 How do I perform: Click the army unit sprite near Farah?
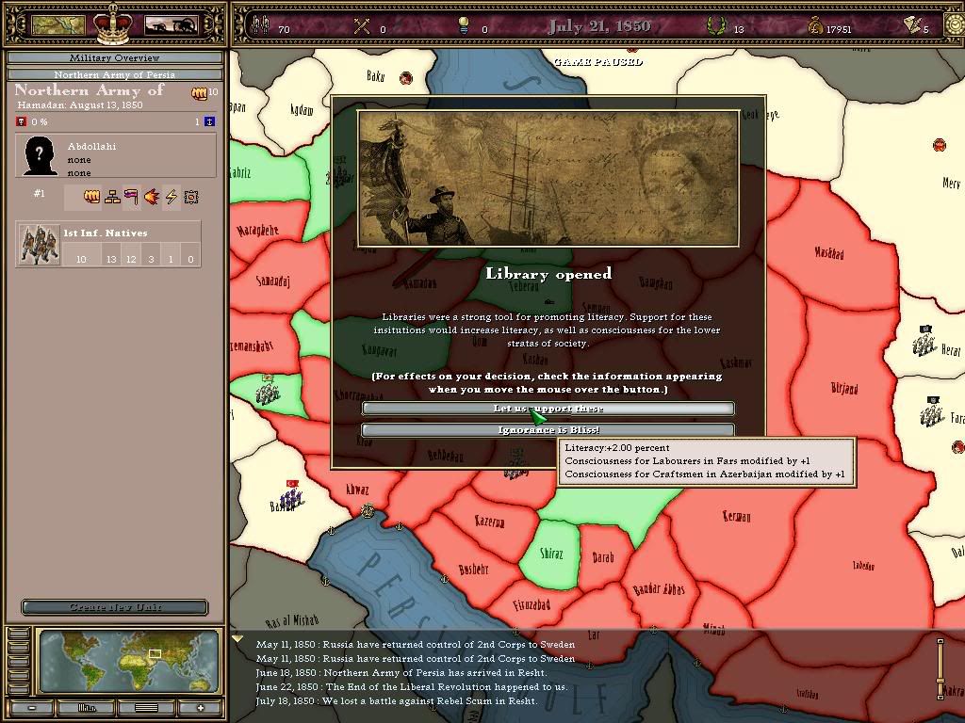(x=932, y=412)
